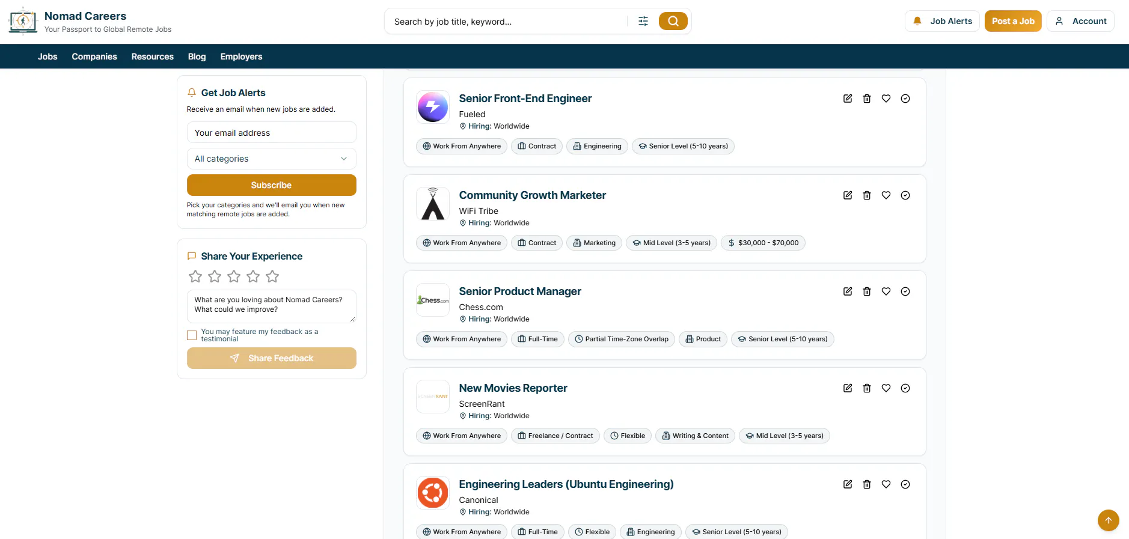Rate experience four stars
Screen dimensions: 1129x539
pyautogui.click(x=253, y=276)
